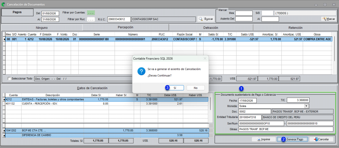This screenshot has height=148, width=339.
Task: Click Entidad Tributaria field 20100047218
Action: pyautogui.click(x=250, y=117)
